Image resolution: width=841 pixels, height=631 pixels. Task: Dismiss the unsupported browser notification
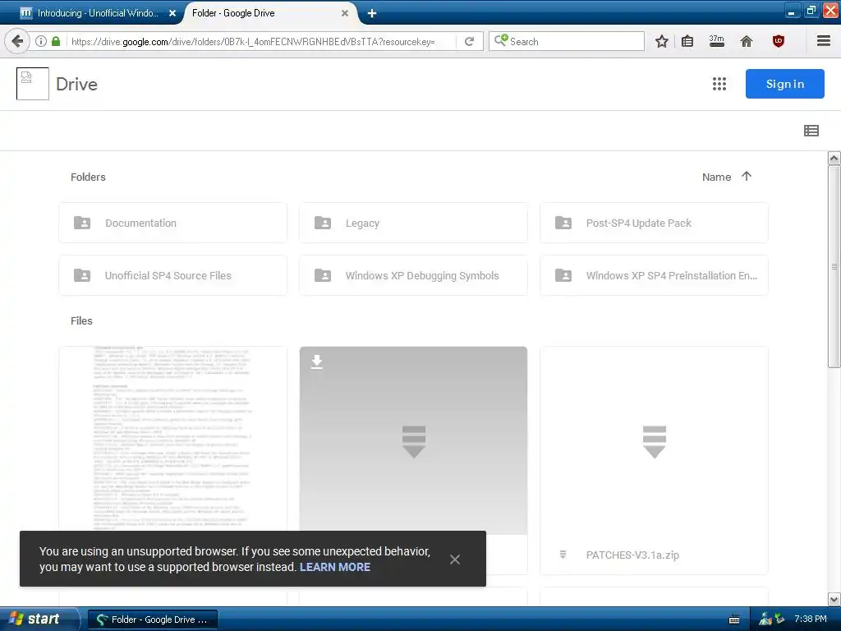click(455, 559)
